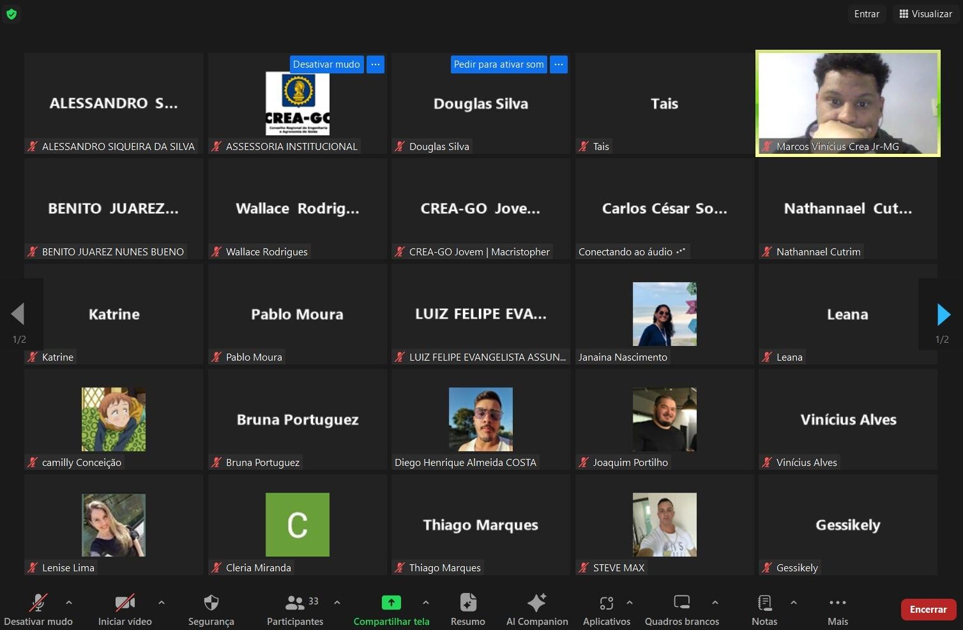963x630 pixels.
Task: Open the Visualizar layout menu
Action: click(925, 13)
